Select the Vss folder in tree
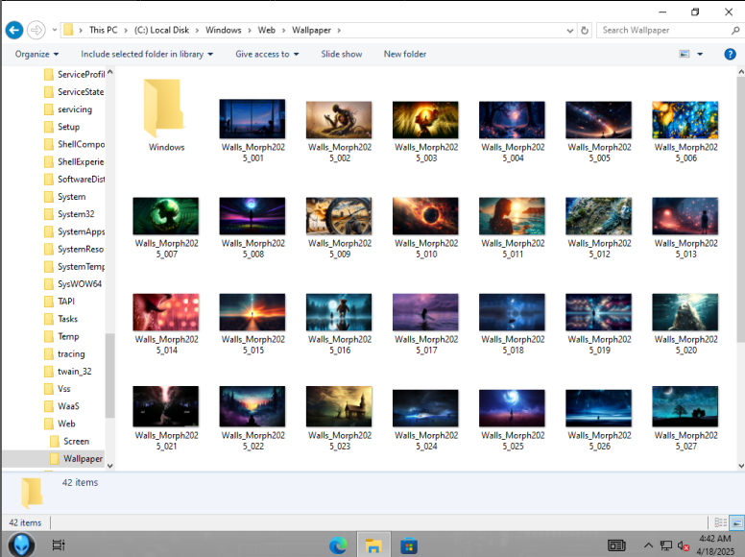Screen dimensions: 745x557 (x=63, y=389)
